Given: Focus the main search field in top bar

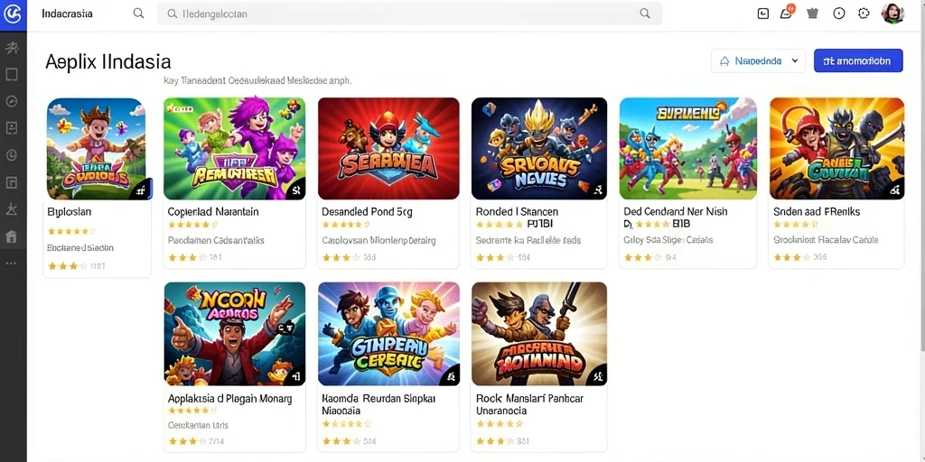Looking at the screenshot, I should 409,14.
